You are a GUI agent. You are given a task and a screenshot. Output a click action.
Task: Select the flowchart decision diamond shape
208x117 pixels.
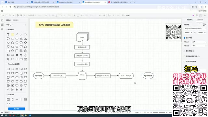(12, 69)
